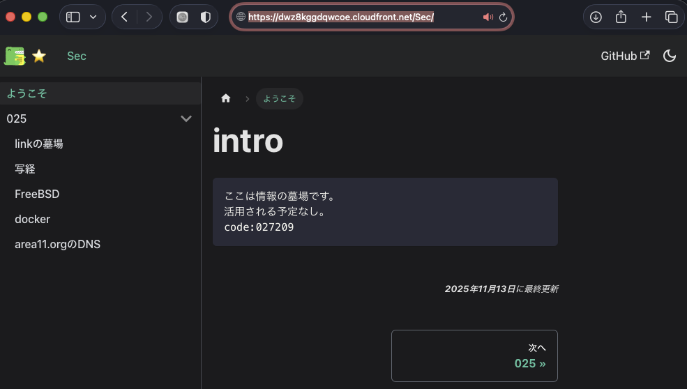
Task: Reload the current page
Action: click(x=503, y=17)
